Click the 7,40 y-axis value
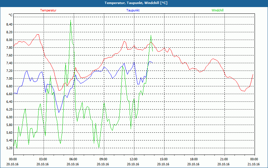This screenshot has width=268, height=168. point(9,63)
